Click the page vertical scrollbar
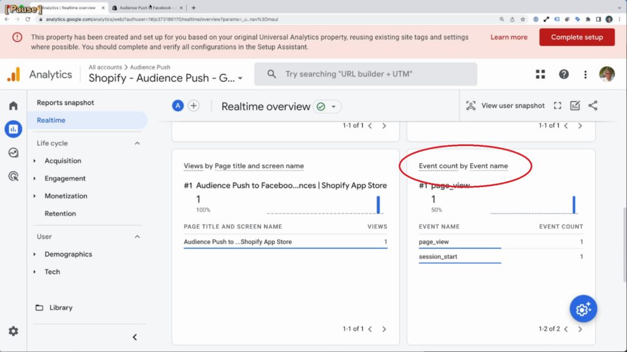The height and width of the screenshot is (352, 627). pos(624,245)
